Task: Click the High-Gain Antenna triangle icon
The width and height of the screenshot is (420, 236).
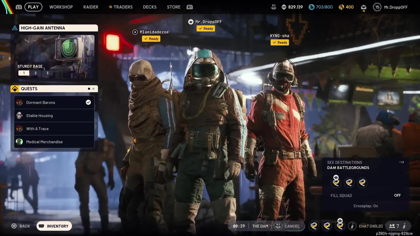Action: 15,28
